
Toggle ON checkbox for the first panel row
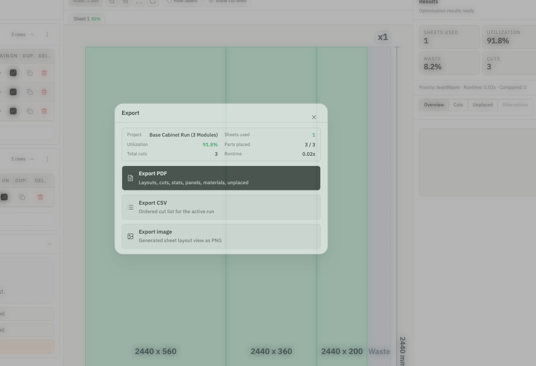tap(13, 73)
